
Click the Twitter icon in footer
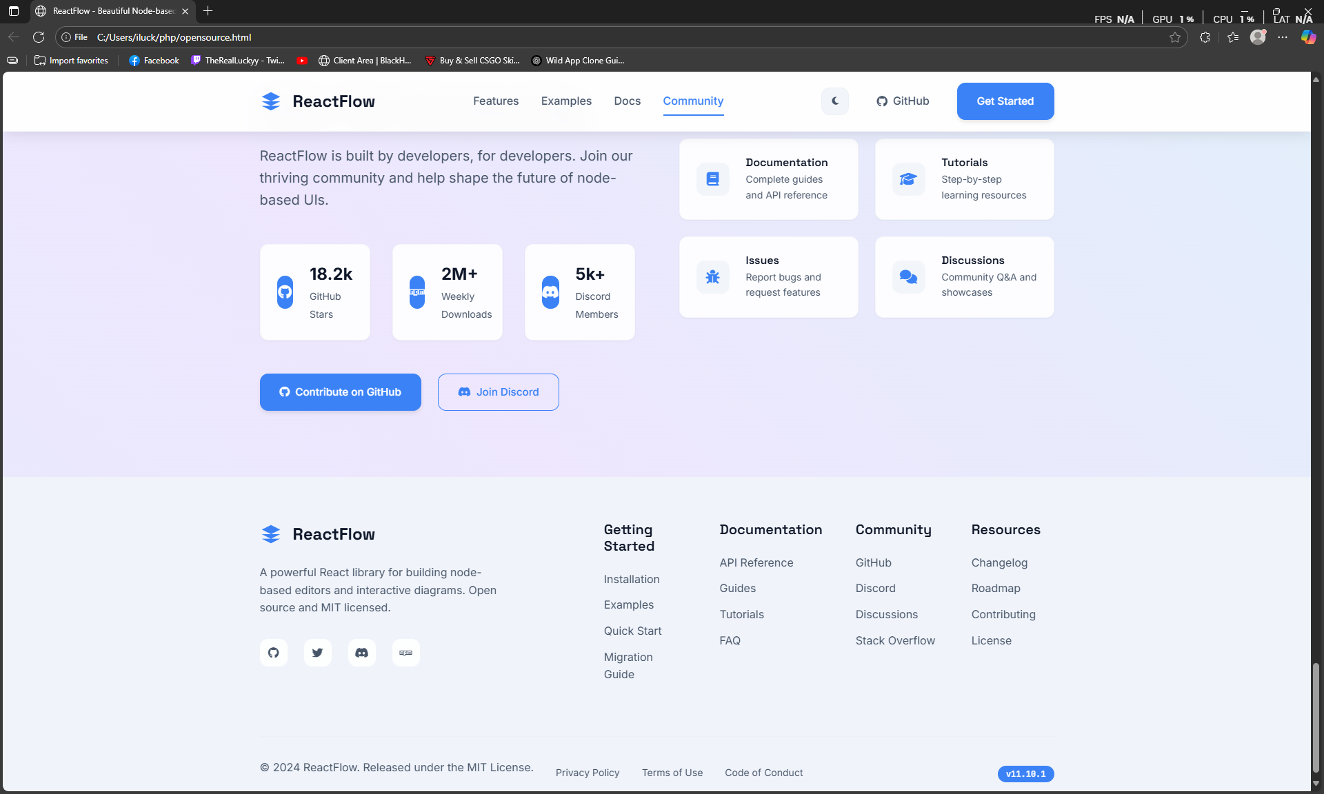click(x=317, y=653)
